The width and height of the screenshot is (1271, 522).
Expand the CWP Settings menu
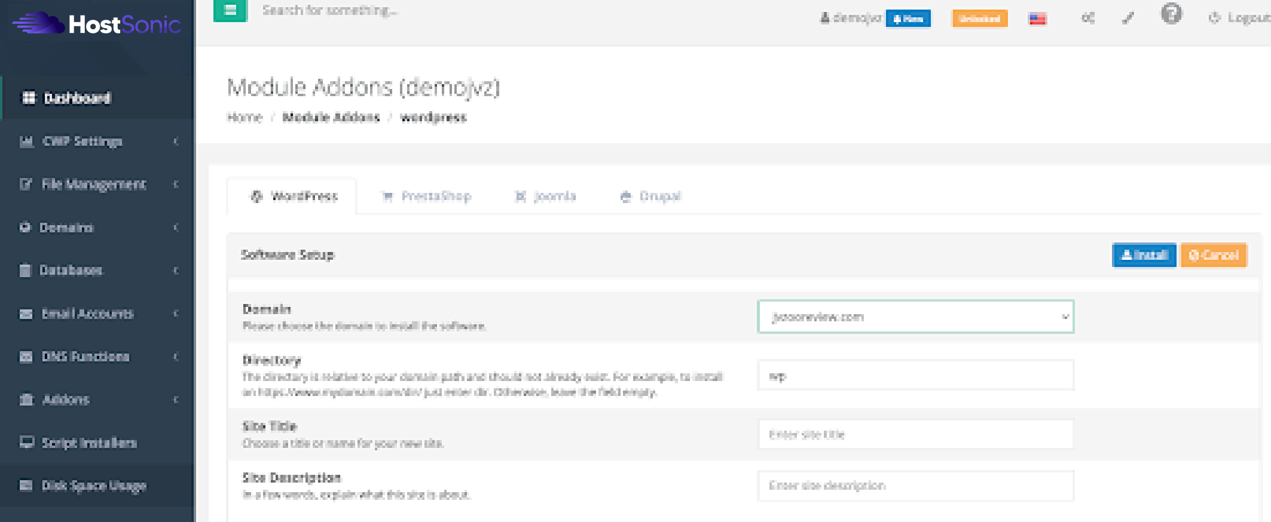point(83,142)
